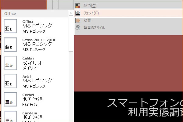Viewport: 183px width, 122px height.
Task: Click the font list scrollbar thumb
Action: (x=71, y=33)
